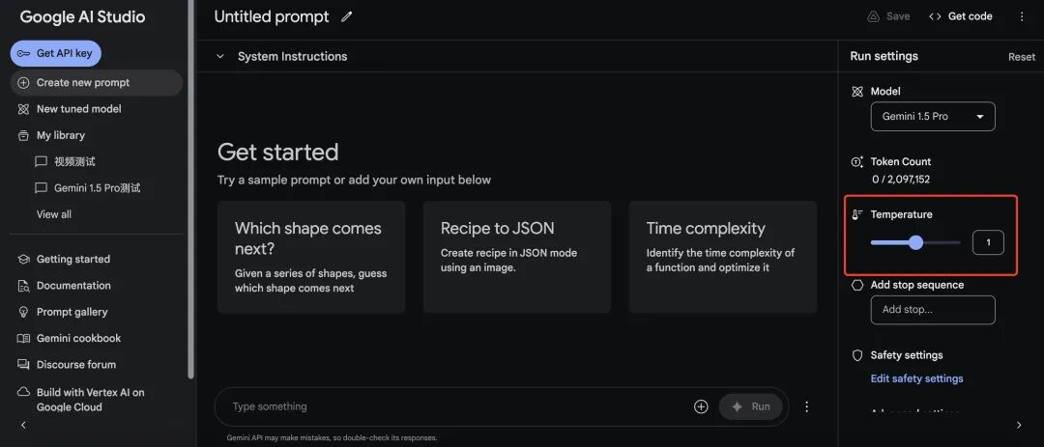Click the Temperature slider handle
Image resolution: width=1044 pixels, height=447 pixels.
click(x=916, y=242)
